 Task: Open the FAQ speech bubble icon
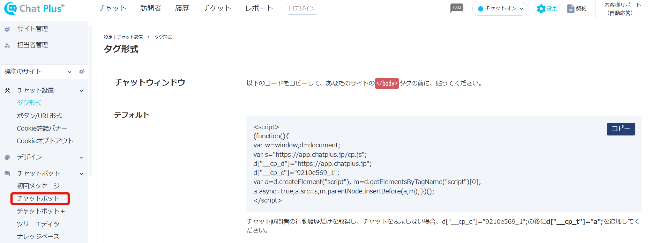coord(457,8)
